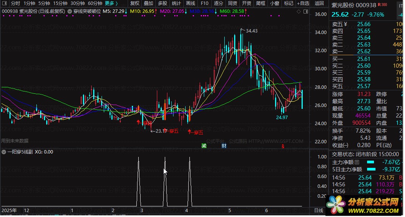Click the diamond marker icon above chart
Image resolution: width=405 pixels, height=217 pixels.
299,12
